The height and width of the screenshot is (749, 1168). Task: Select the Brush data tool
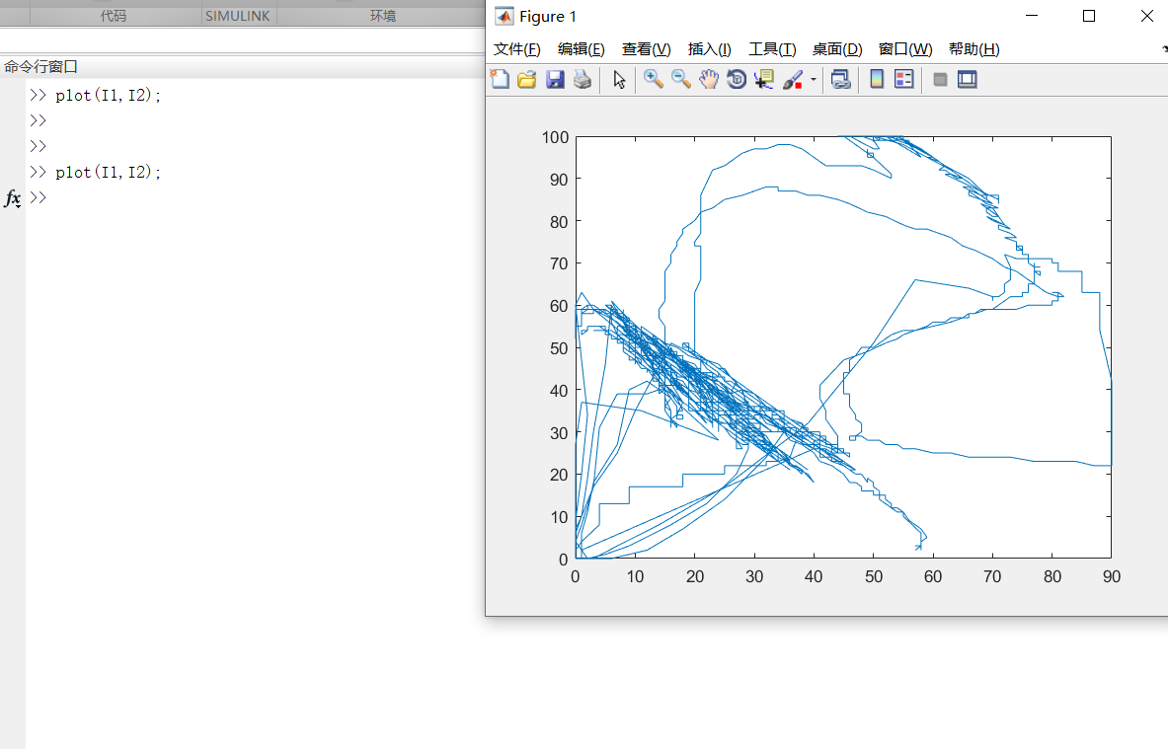(793, 79)
